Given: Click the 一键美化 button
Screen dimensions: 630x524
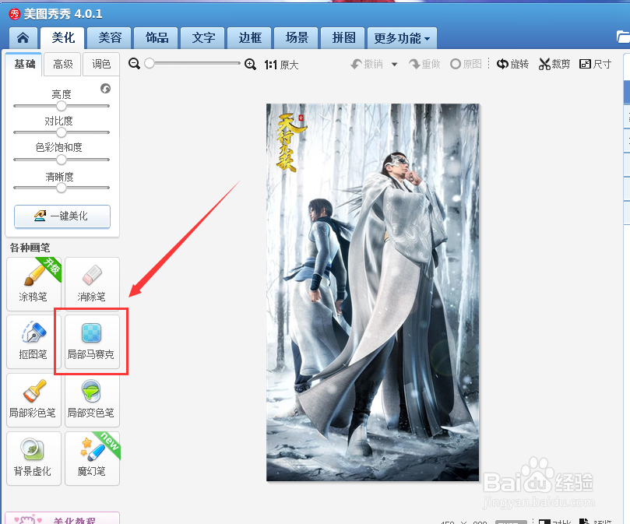Looking at the screenshot, I should 62,216.
